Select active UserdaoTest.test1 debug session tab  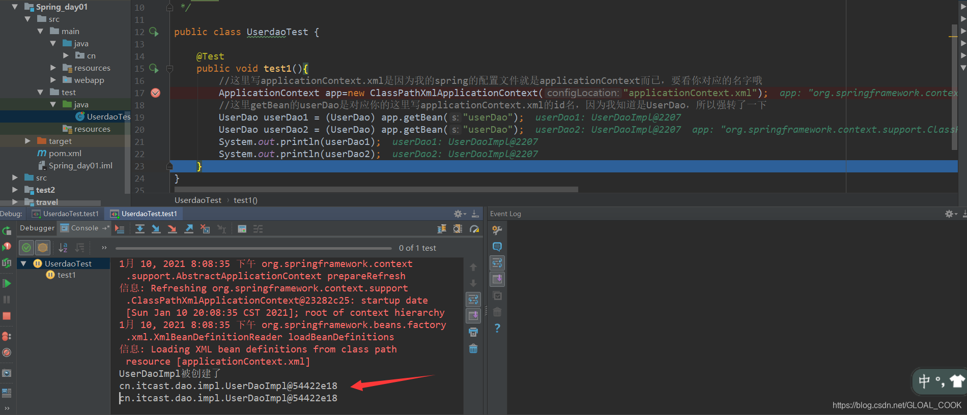(144, 214)
